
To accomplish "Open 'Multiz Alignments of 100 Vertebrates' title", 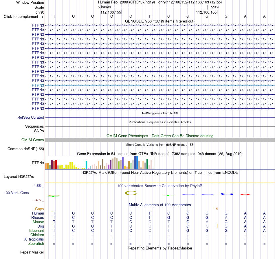I will [x=160, y=205].
